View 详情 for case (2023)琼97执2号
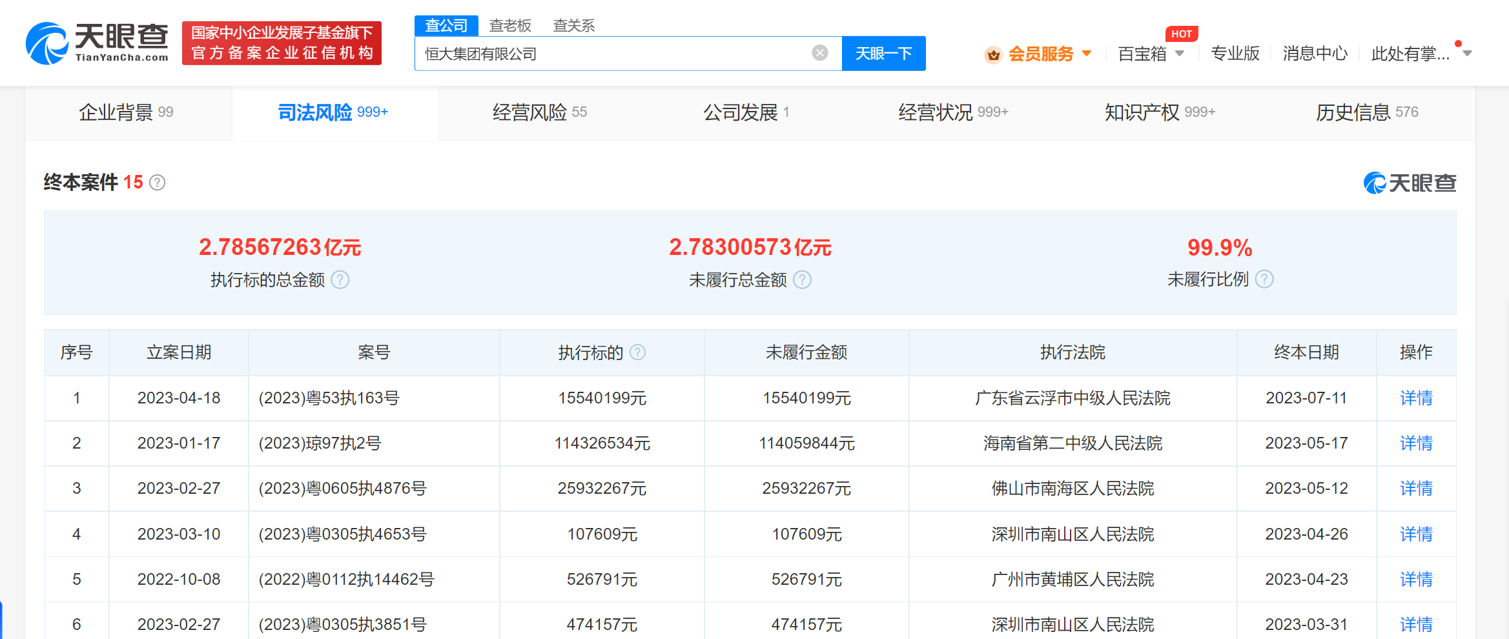1509x639 pixels. coord(1415,443)
